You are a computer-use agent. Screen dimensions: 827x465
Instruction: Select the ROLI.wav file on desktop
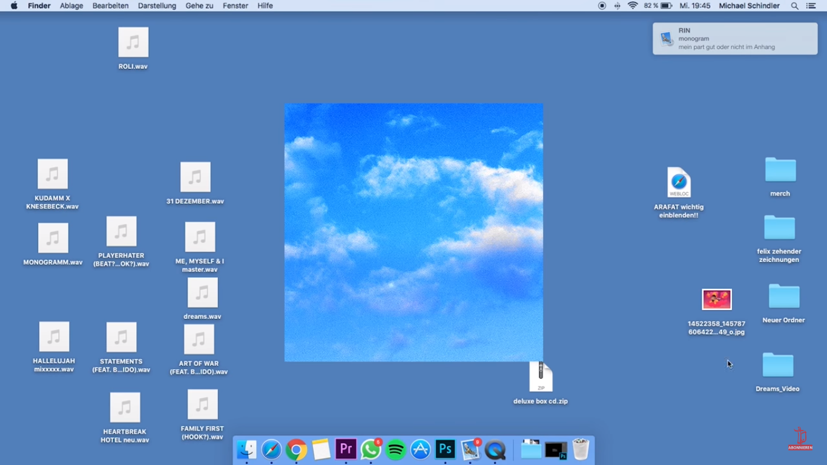click(133, 42)
